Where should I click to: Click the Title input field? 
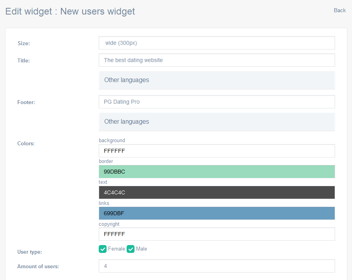[x=217, y=60]
